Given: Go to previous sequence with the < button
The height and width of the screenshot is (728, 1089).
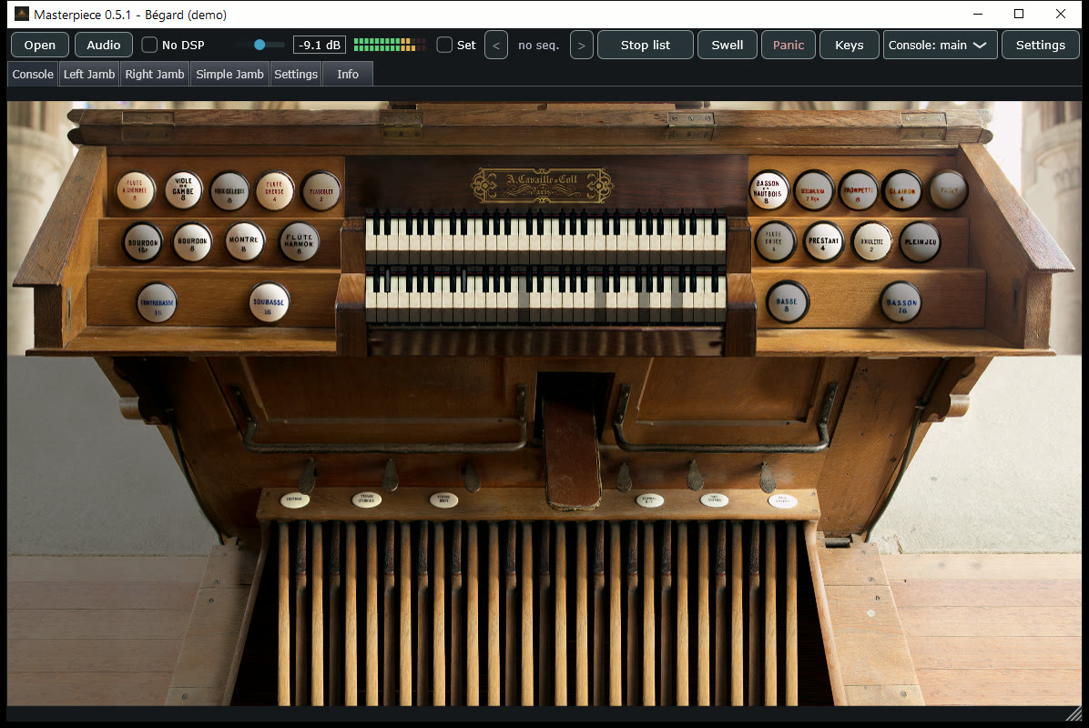Looking at the screenshot, I should coord(496,45).
